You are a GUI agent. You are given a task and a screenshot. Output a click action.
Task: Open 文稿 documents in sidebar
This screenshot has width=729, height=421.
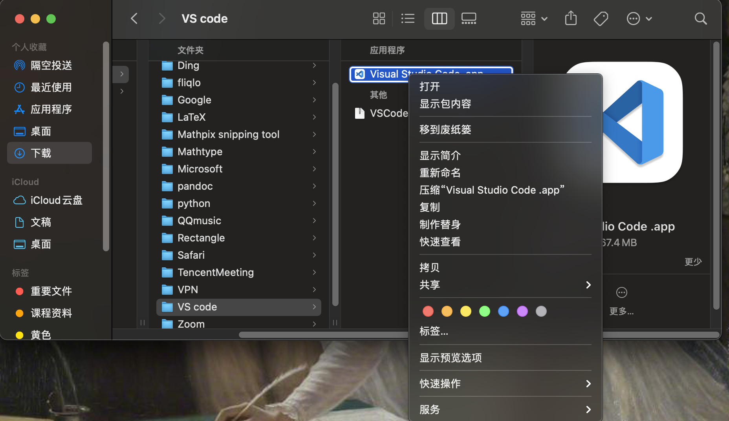point(49,222)
